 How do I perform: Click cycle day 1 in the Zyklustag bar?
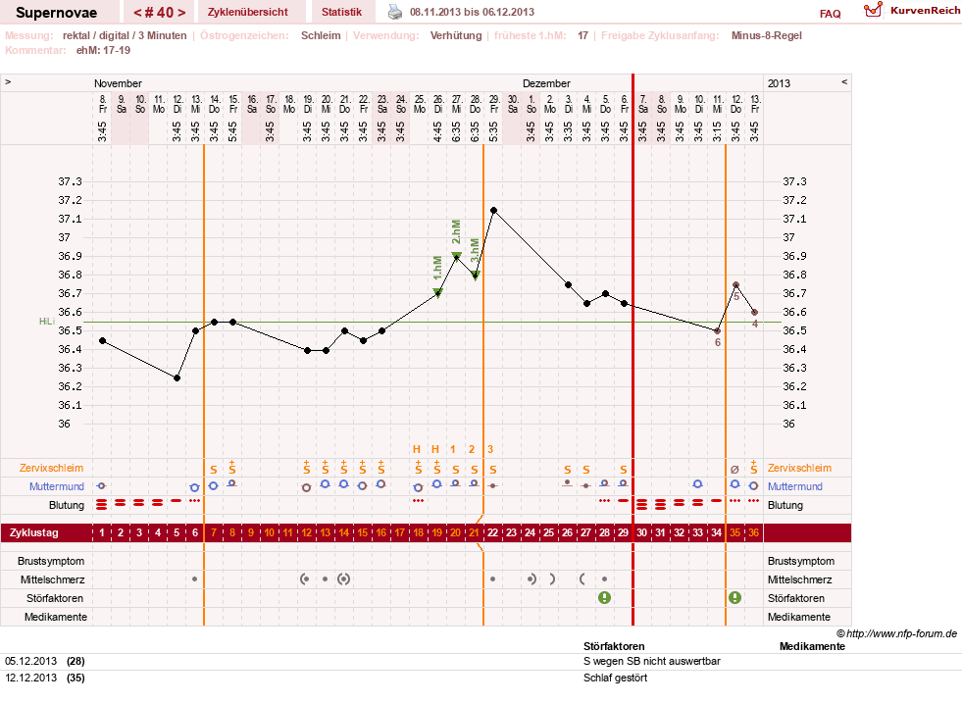[x=102, y=532]
